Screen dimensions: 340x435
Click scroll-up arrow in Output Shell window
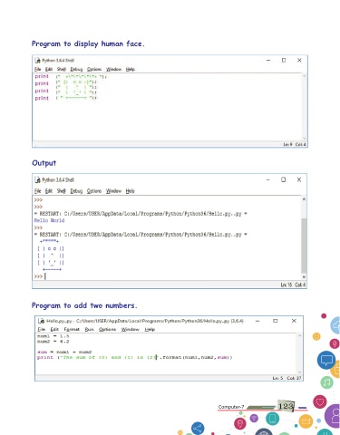pyautogui.click(x=304, y=199)
